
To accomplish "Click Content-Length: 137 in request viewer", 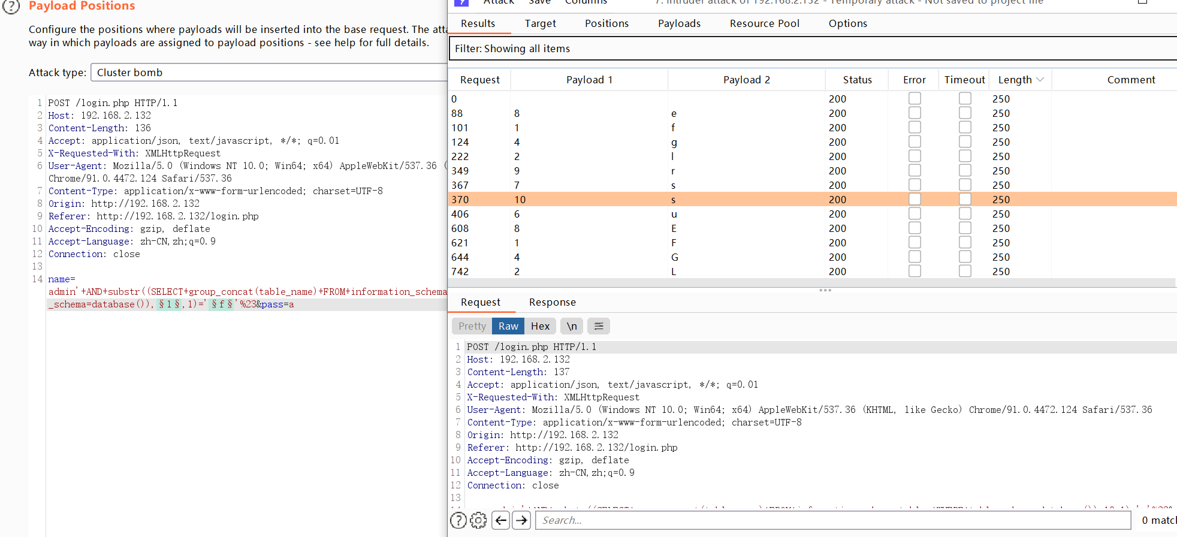I will (518, 372).
